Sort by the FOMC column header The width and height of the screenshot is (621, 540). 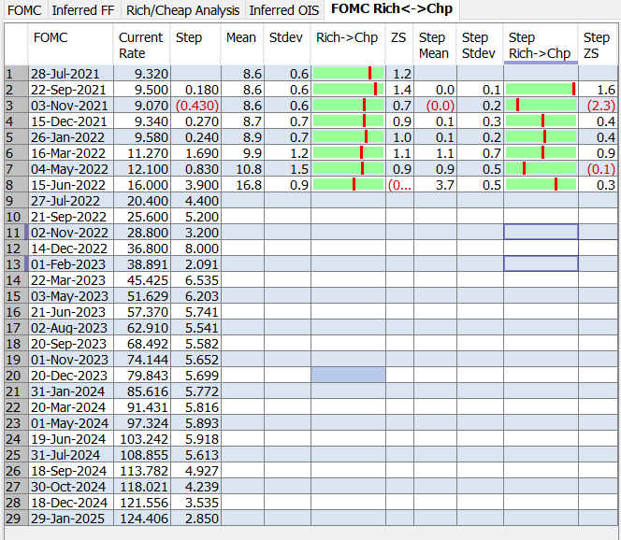[x=70, y=44]
